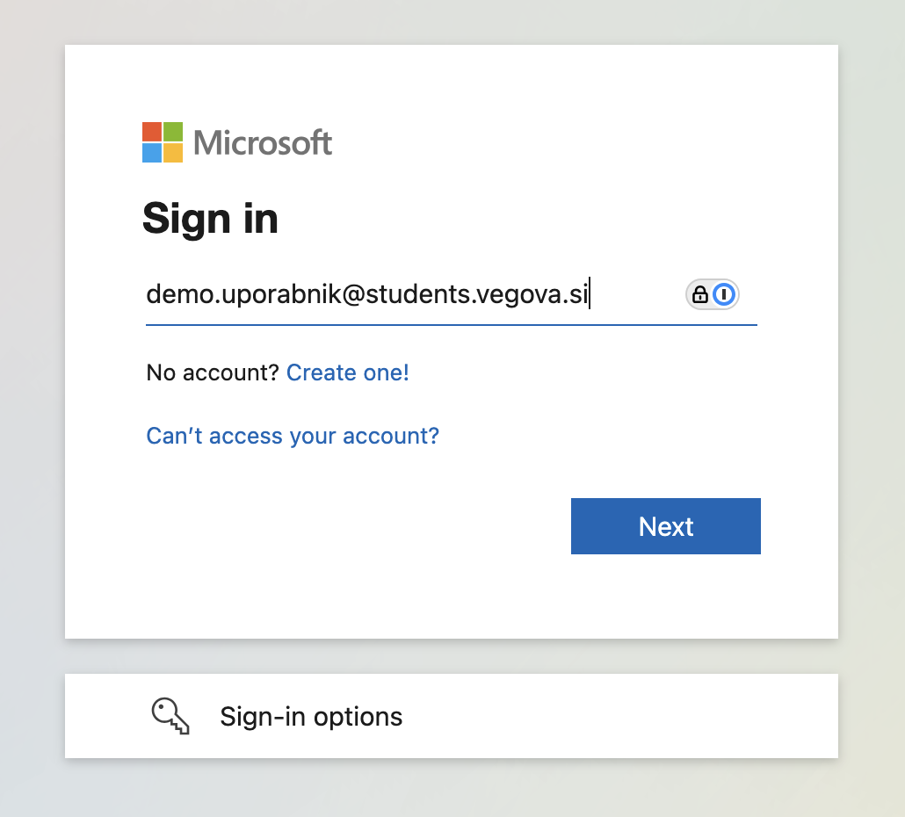Focus the email address input field

[452, 294]
